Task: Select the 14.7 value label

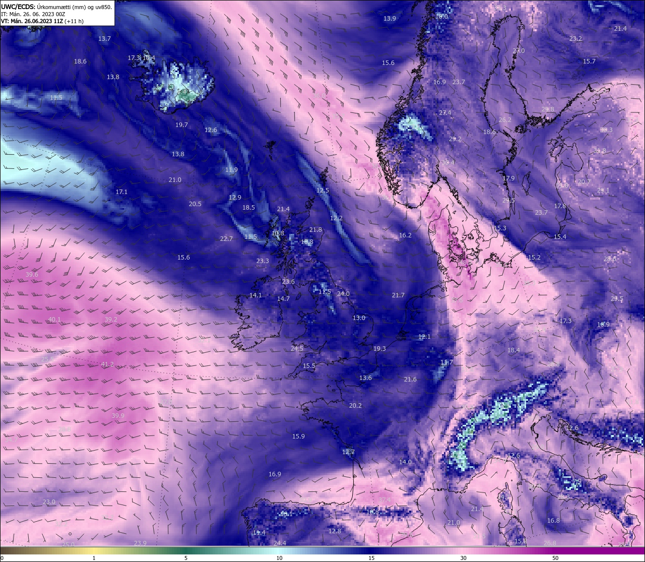Action: 283,299
